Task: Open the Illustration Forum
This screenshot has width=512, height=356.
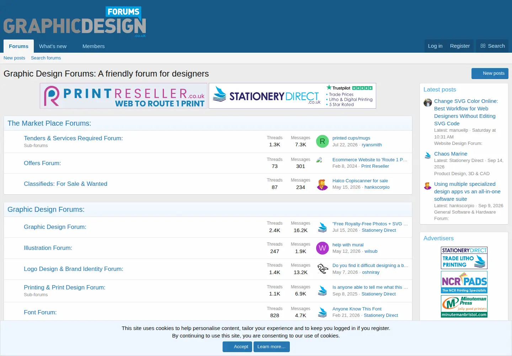Action: click(48, 248)
